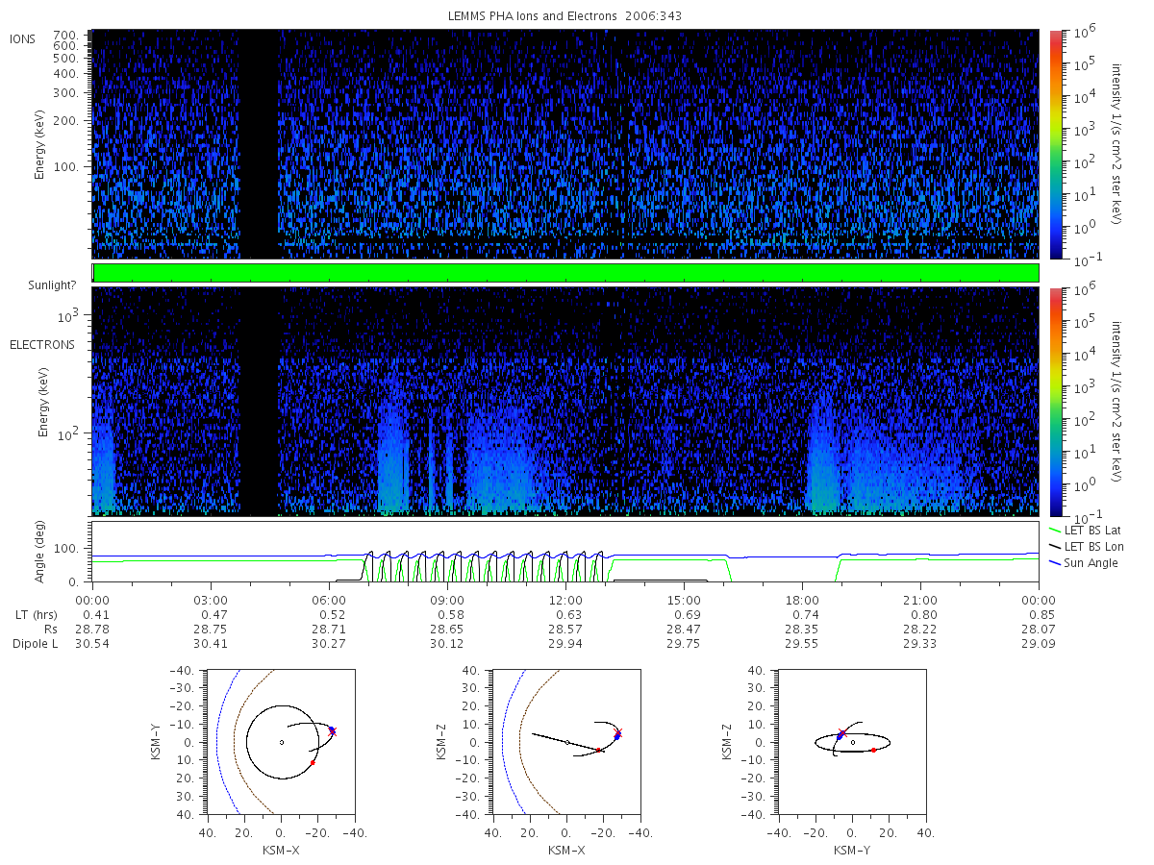Select the LET BS Lon legend entry

pyautogui.click(x=1086, y=546)
